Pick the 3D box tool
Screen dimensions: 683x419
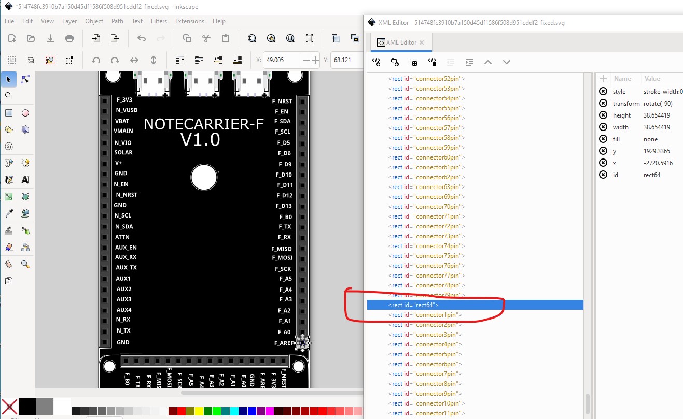pyautogui.click(x=25, y=129)
